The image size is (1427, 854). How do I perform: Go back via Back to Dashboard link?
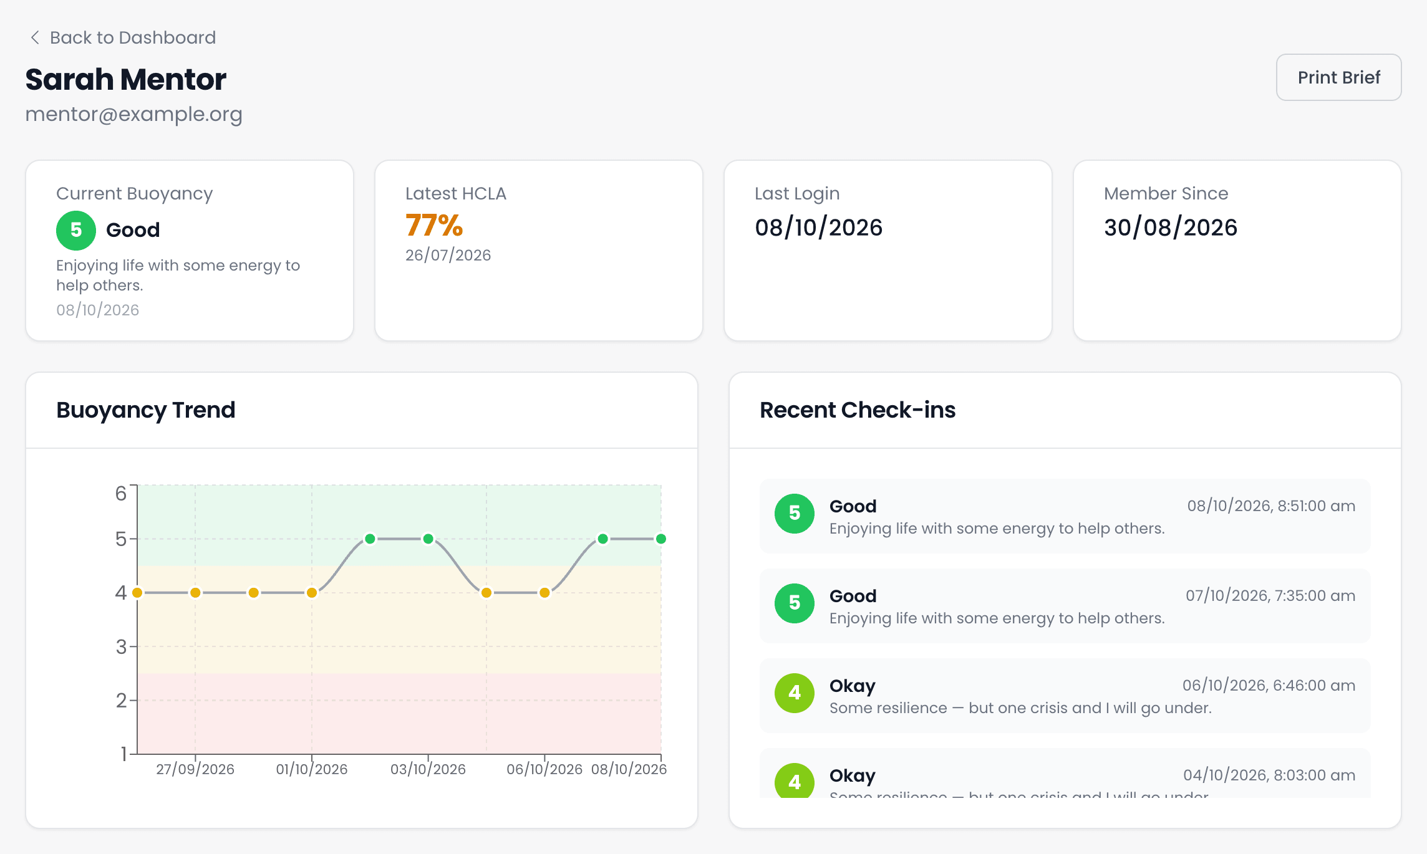pyautogui.click(x=122, y=37)
